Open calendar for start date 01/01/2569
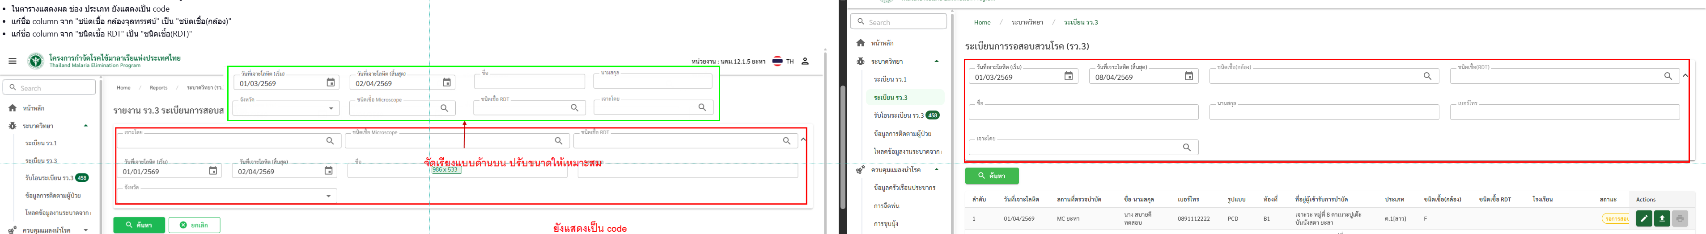1706x234 pixels. (x=213, y=171)
